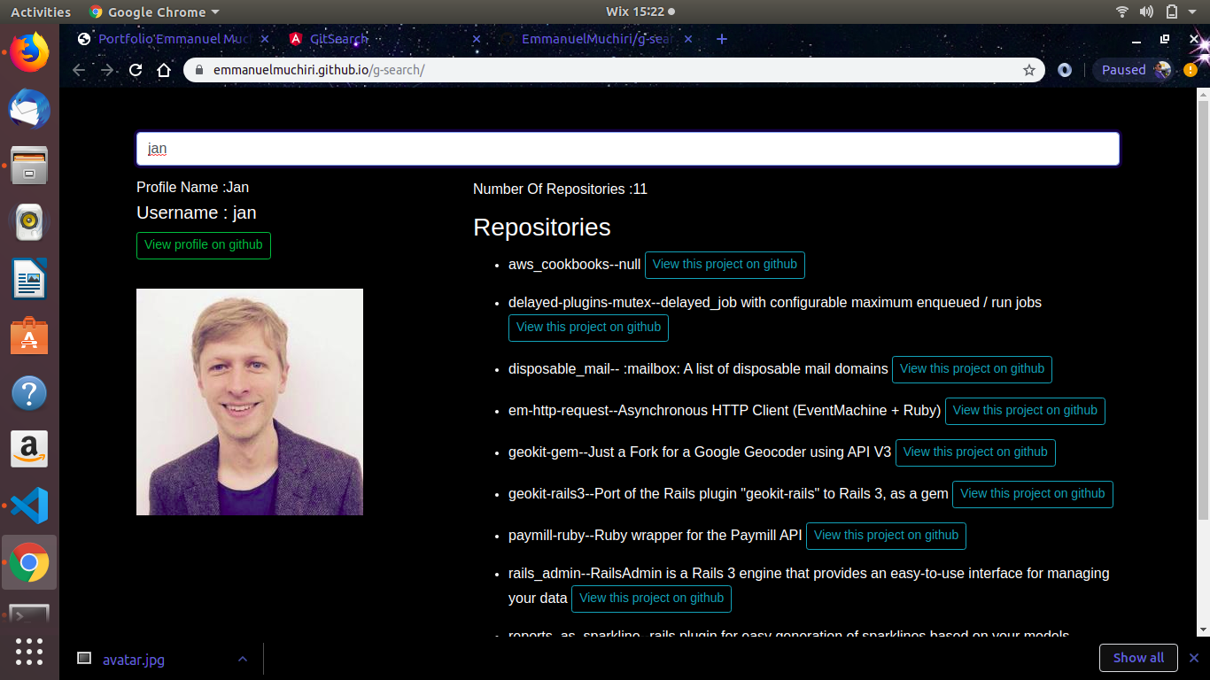Open the Activities overview
1210x680 pixels.
click(x=41, y=12)
